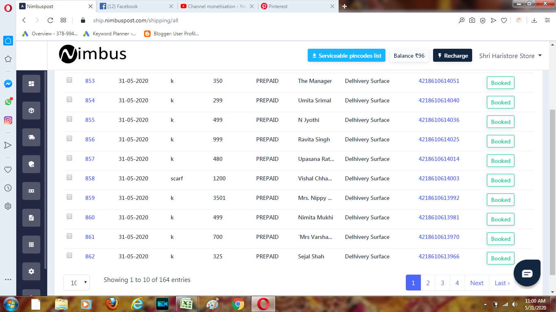Switch to the Pinterest tab
The width and height of the screenshot is (556, 312).
(x=298, y=6)
